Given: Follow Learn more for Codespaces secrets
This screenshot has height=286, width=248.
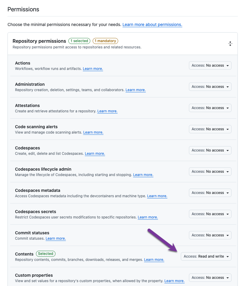Looking at the screenshot, I should tap(148, 217).
